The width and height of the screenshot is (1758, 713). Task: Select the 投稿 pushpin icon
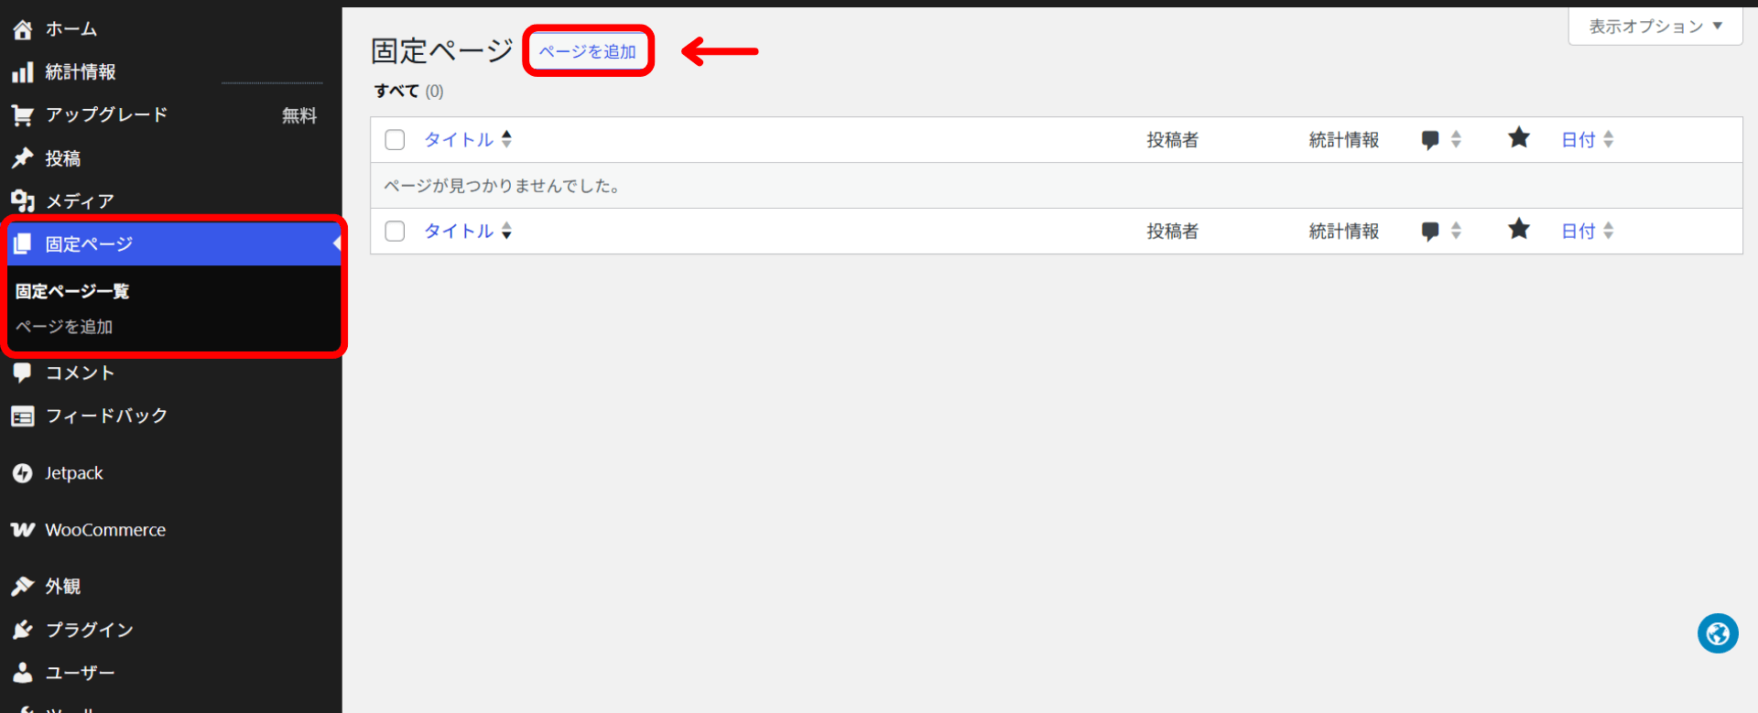[x=23, y=158]
